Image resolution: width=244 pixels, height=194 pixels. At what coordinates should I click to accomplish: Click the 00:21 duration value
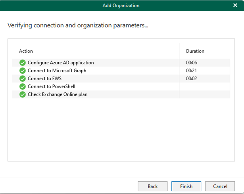(191, 71)
